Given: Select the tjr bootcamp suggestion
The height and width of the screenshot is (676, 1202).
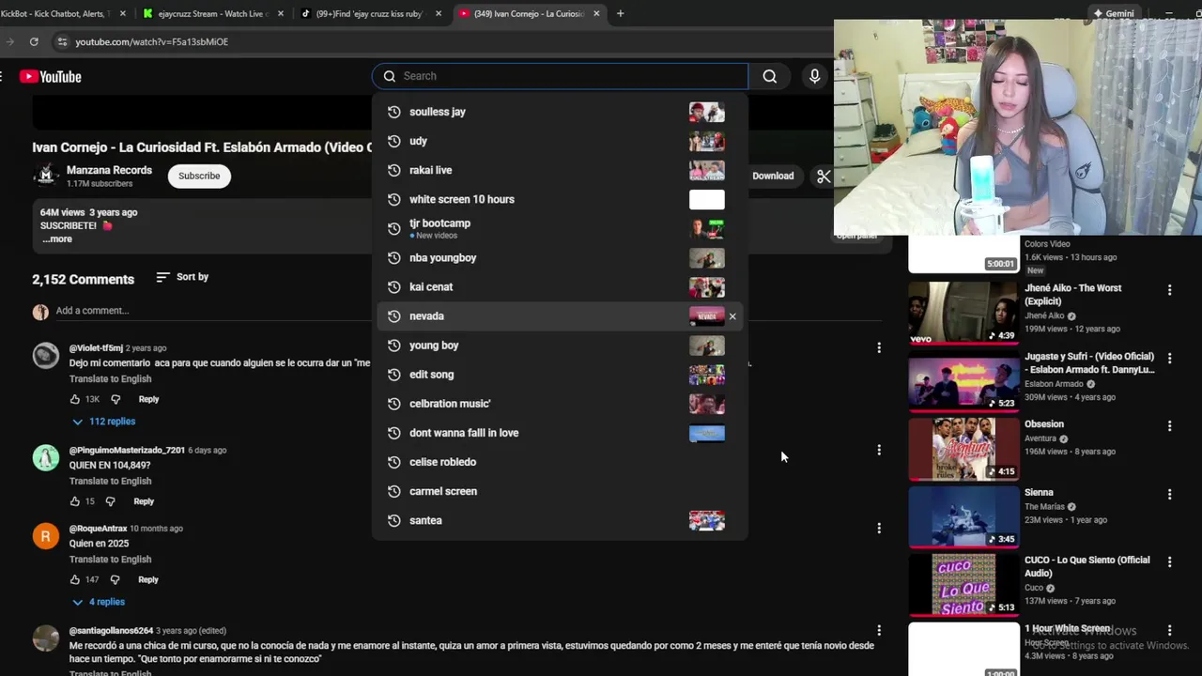Looking at the screenshot, I should coord(561,228).
